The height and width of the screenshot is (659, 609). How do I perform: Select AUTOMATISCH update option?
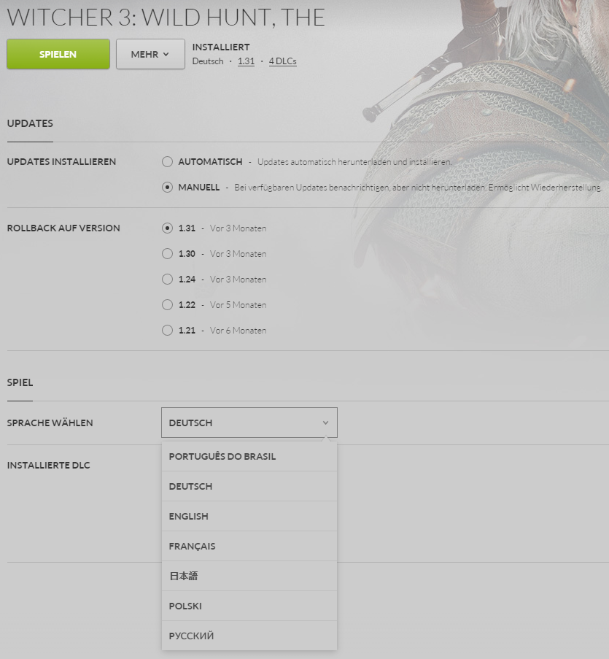click(x=167, y=162)
